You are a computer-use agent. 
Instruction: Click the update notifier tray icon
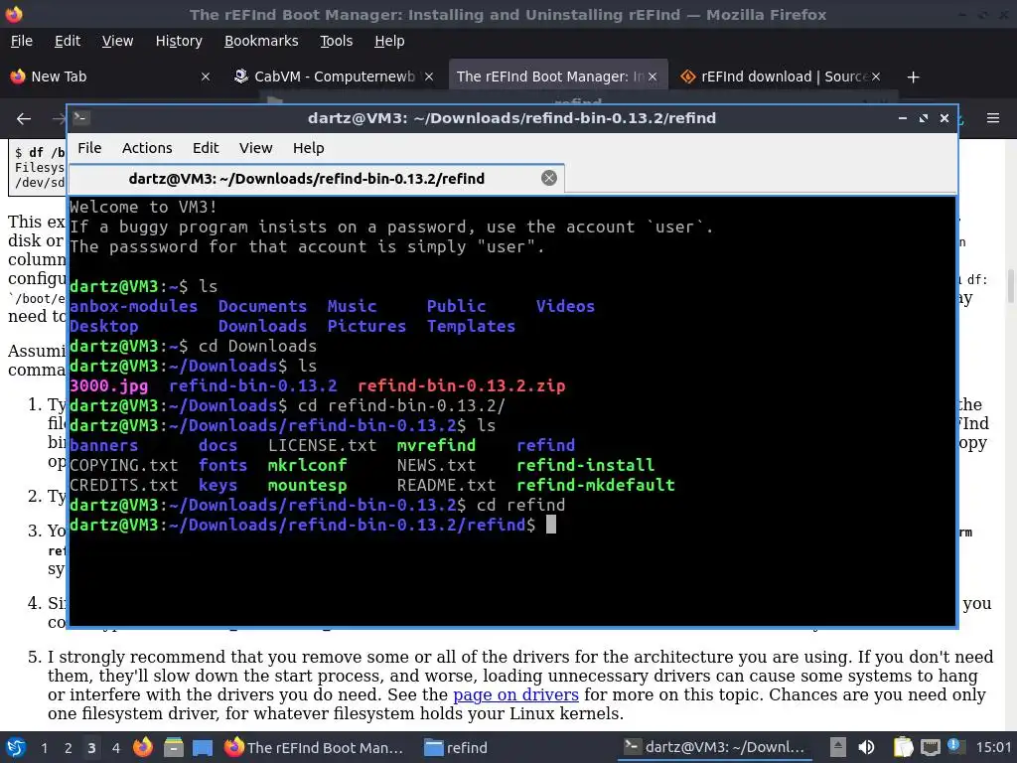(954, 745)
